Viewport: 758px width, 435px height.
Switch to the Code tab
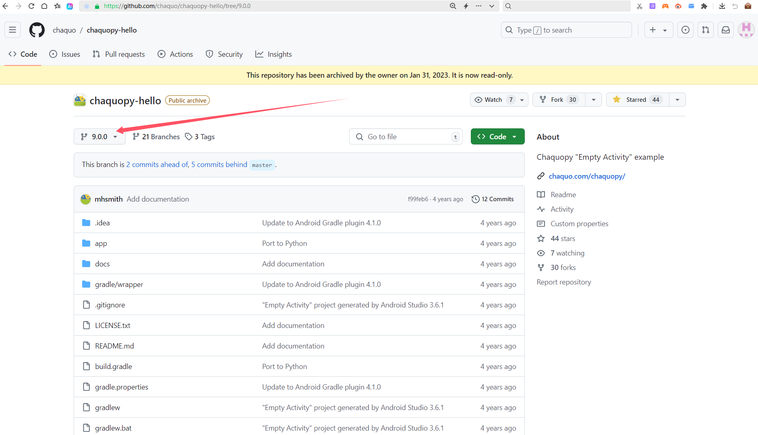tap(23, 54)
